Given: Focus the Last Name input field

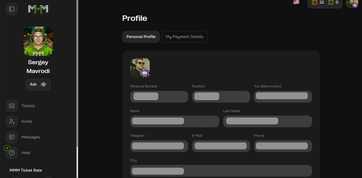Looking at the screenshot, I should (x=267, y=121).
